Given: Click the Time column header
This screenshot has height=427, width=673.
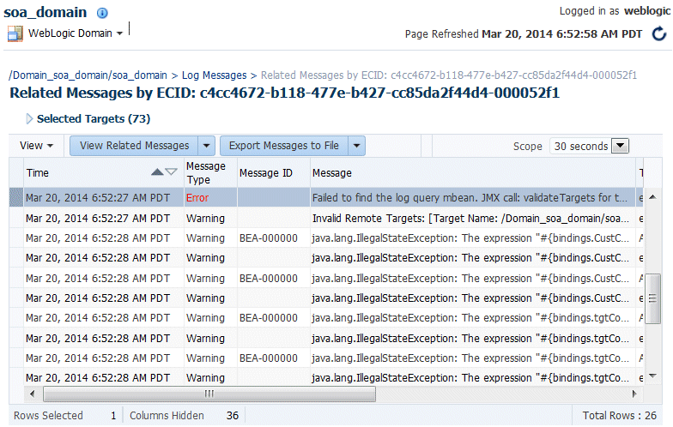Looking at the screenshot, I should click(x=103, y=173).
